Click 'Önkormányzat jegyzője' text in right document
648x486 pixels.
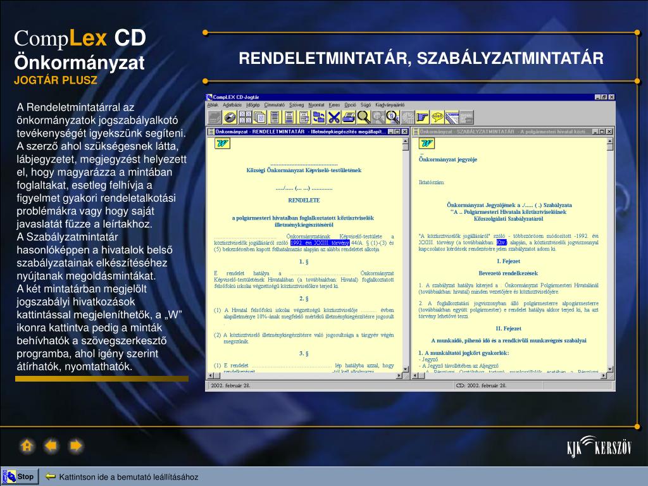click(448, 159)
